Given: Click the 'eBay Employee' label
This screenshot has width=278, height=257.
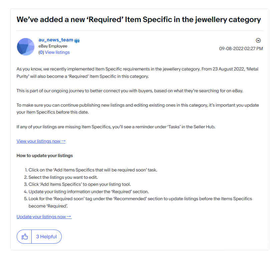Looking at the screenshot, I should click(53, 46).
